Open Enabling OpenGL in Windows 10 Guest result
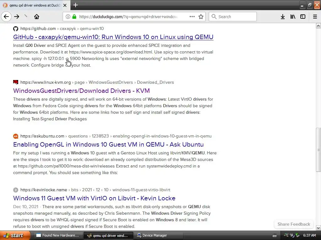Image resolution: width=321 pixels, height=240 pixels. pos(108,144)
